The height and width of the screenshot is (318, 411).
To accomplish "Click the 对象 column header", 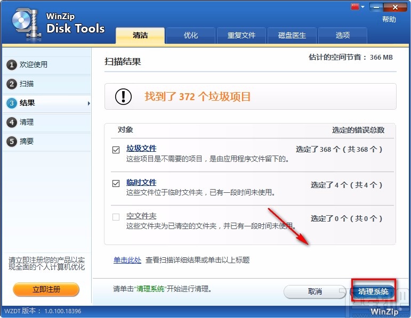I will point(125,129).
